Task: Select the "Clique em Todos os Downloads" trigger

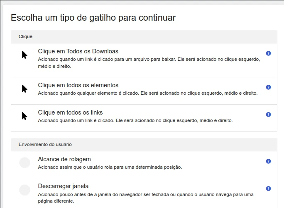Action: pyautogui.click(x=78, y=51)
